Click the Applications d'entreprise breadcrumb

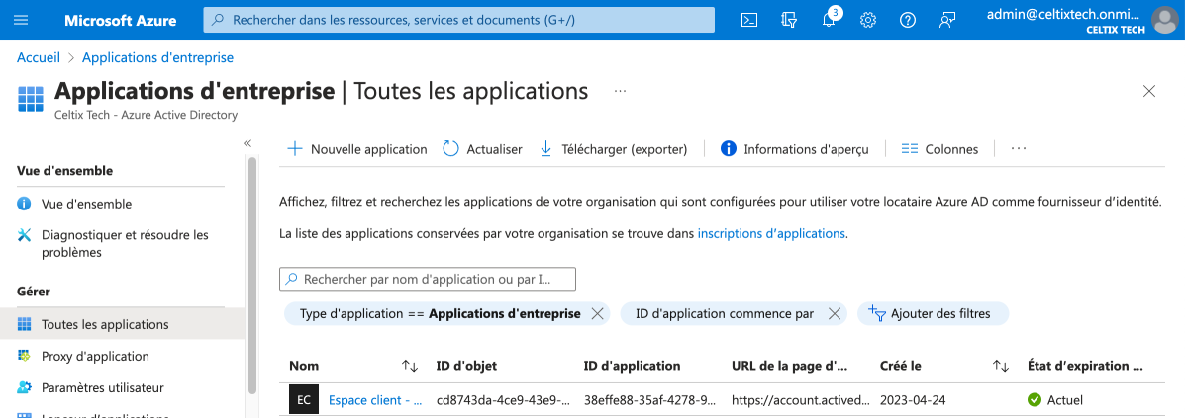(158, 57)
